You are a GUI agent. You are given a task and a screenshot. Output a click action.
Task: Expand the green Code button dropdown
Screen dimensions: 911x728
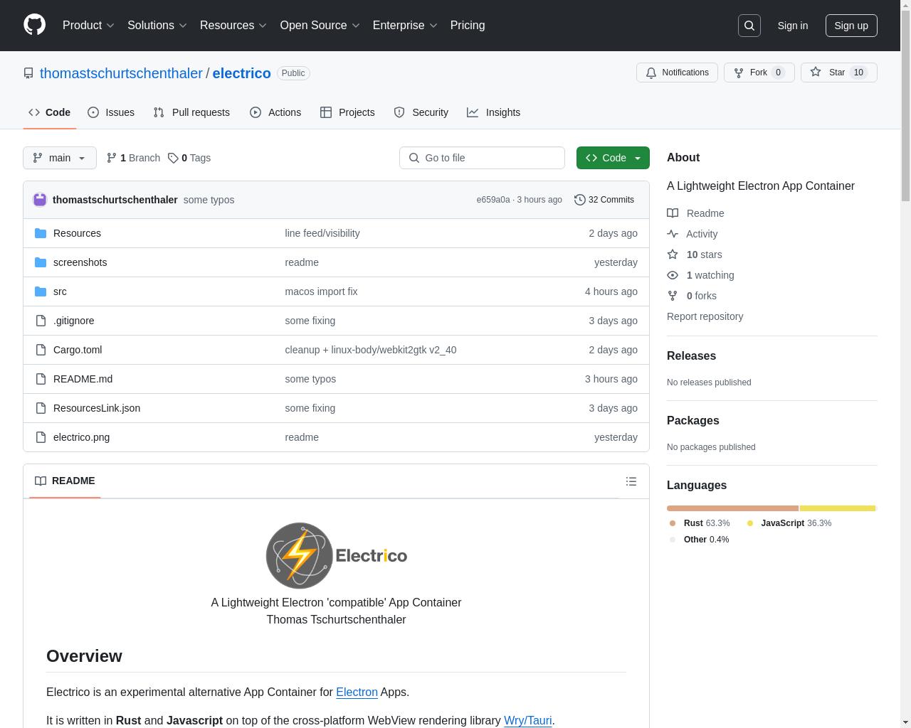point(613,158)
